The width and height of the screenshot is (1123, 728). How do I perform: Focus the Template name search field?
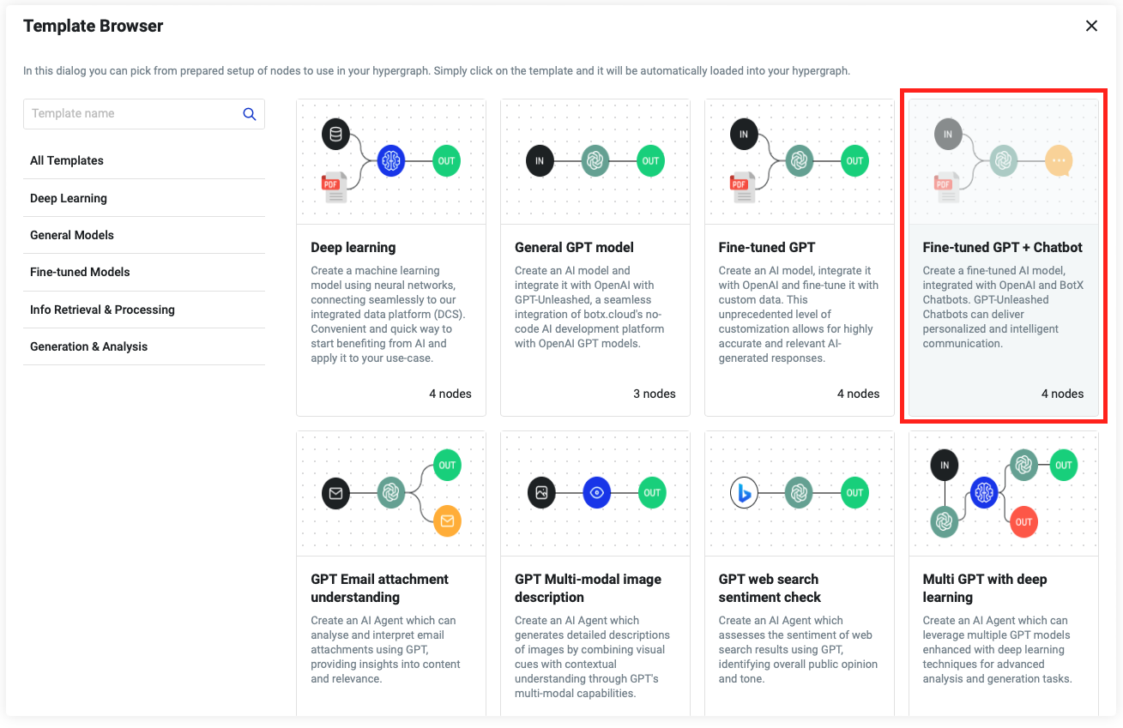pos(133,114)
